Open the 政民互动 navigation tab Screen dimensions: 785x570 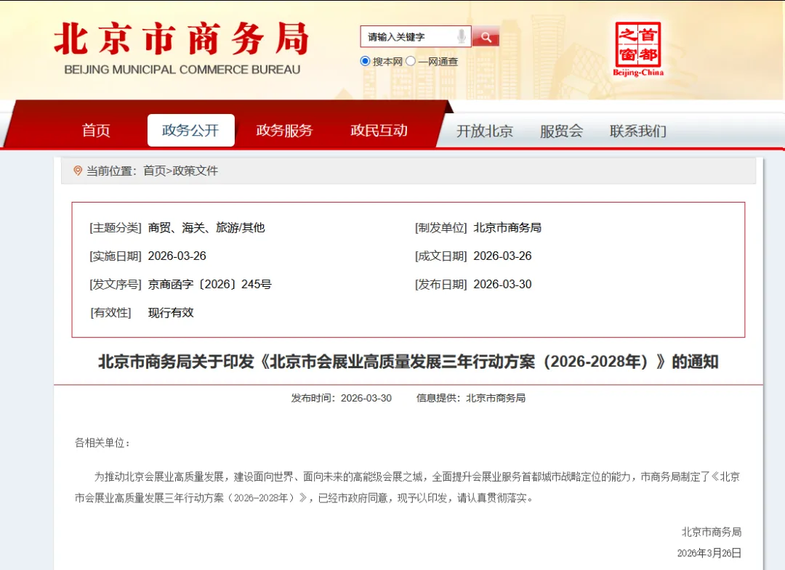tap(379, 131)
